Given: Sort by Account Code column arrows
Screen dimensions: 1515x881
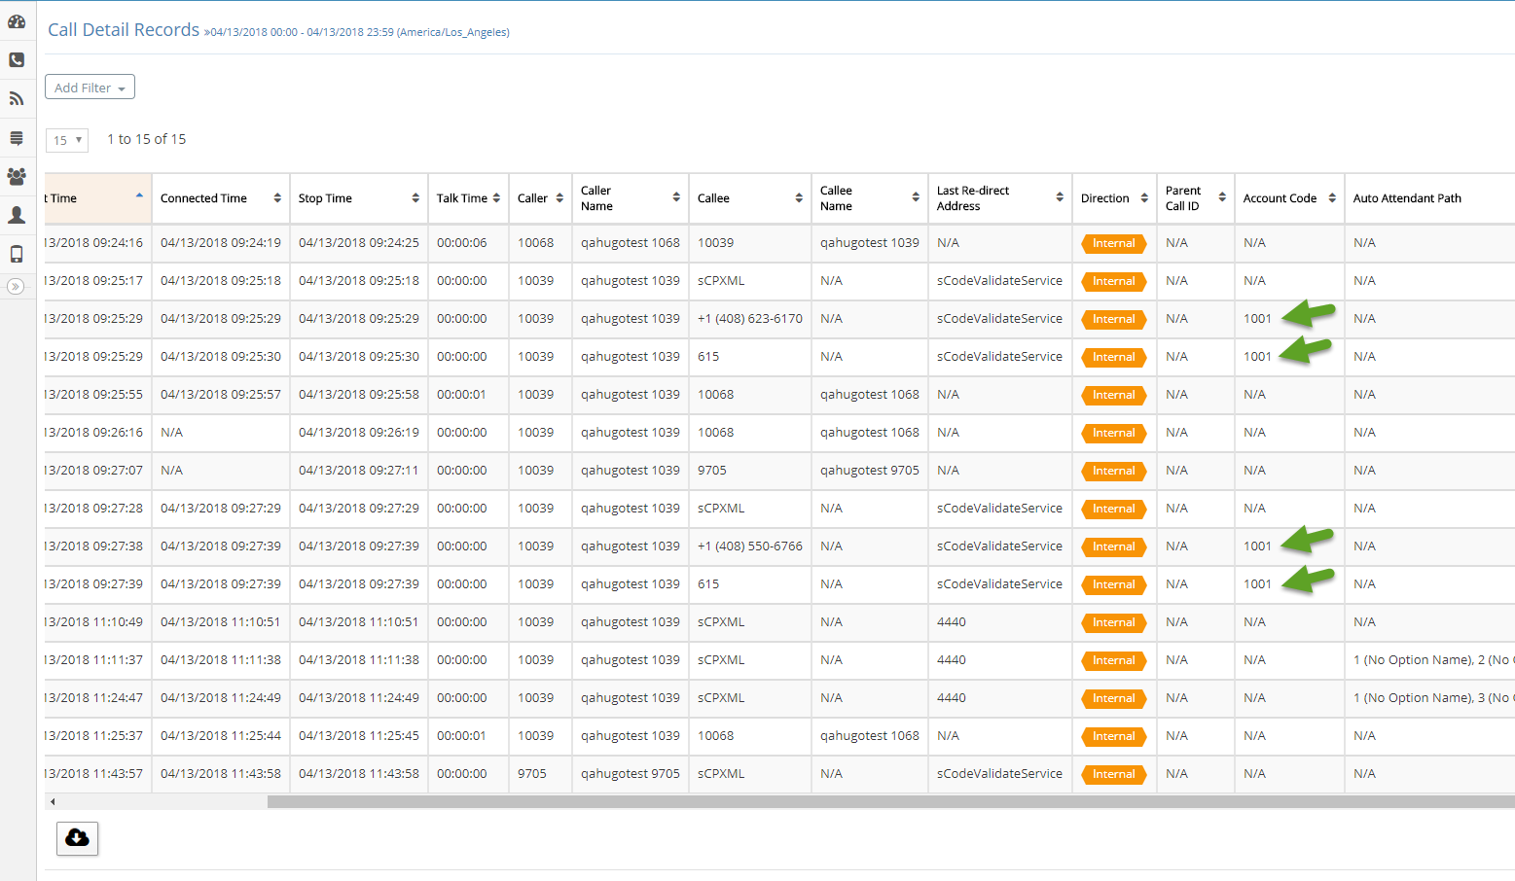Looking at the screenshot, I should coord(1332,198).
